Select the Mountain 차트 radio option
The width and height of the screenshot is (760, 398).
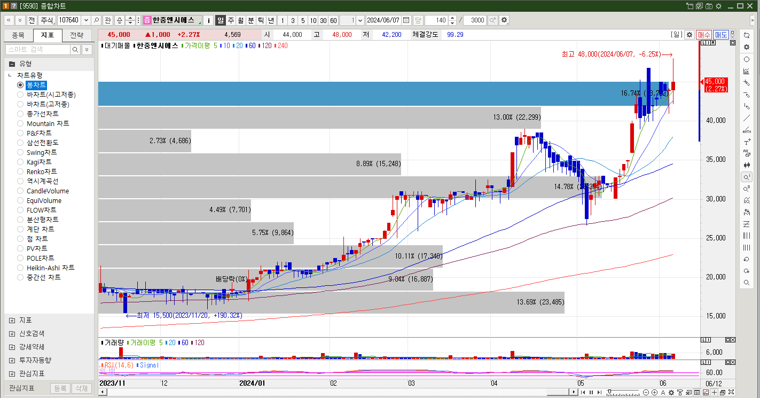(20, 123)
